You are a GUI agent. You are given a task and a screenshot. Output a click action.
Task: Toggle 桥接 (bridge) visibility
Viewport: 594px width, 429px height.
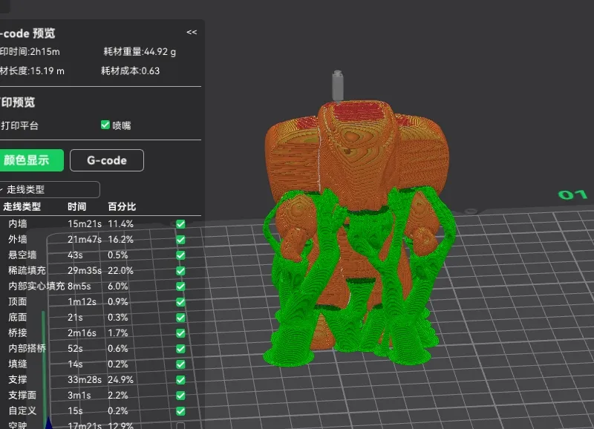[180, 333]
